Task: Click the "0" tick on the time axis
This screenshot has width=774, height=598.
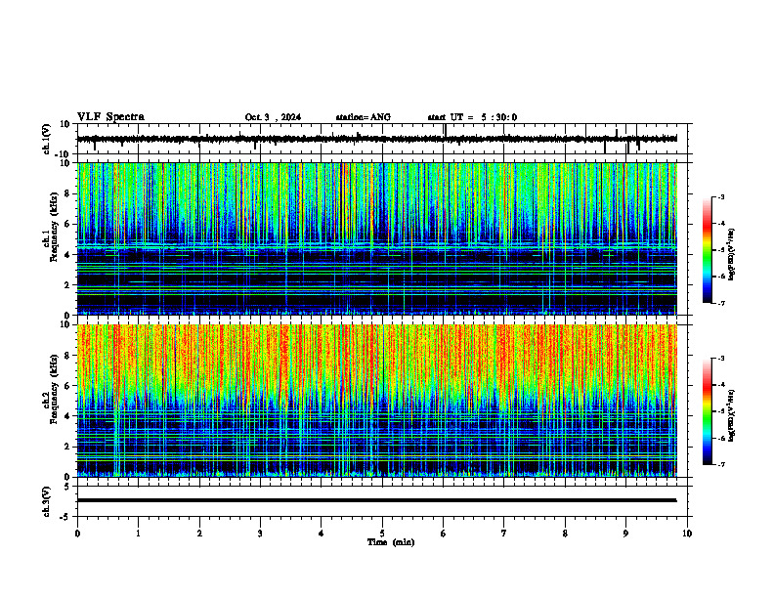Action: [77, 534]
